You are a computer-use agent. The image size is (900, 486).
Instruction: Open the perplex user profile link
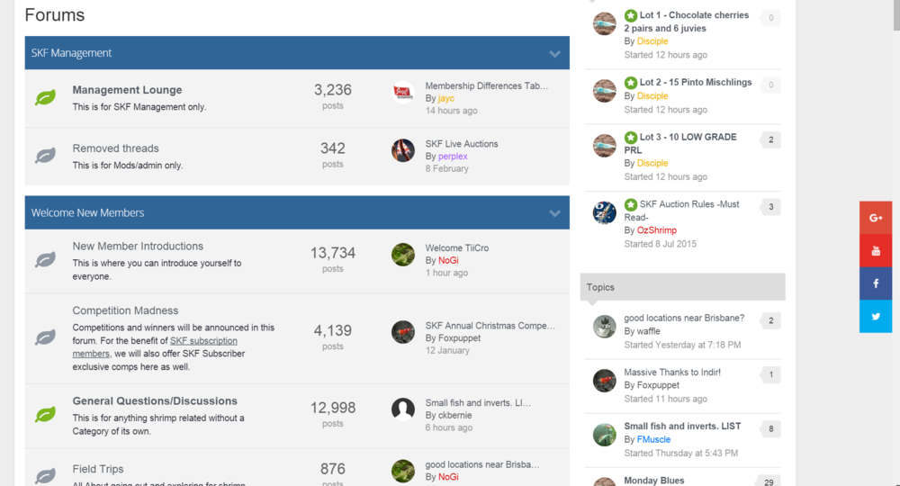[453, 156]
